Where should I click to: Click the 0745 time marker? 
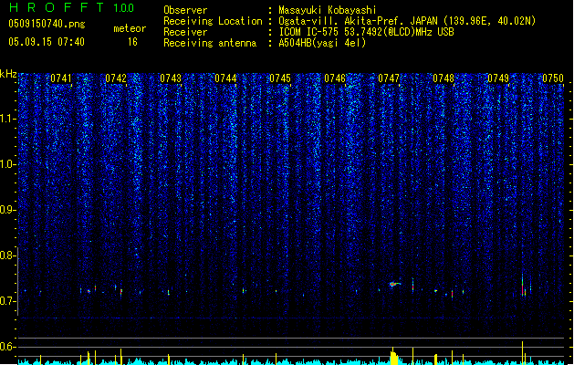tap(280, 78)
